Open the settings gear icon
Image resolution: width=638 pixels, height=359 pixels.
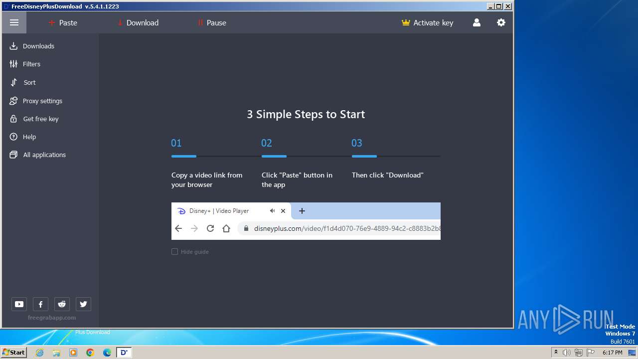(x=501, y=22)
